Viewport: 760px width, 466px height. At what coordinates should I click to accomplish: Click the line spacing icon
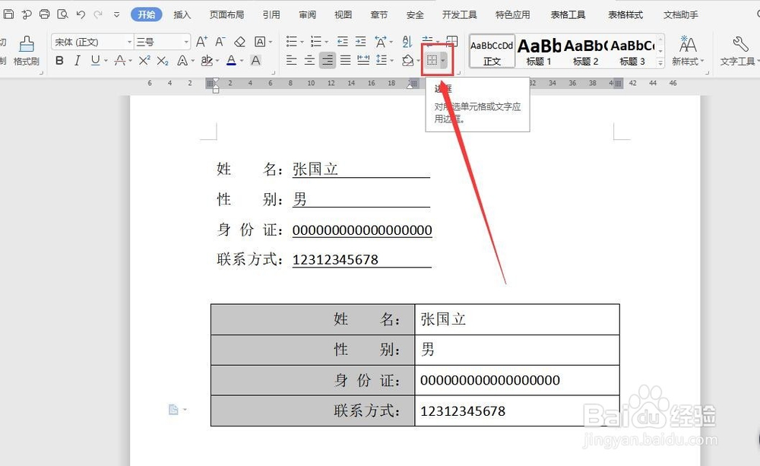point(382,60)
